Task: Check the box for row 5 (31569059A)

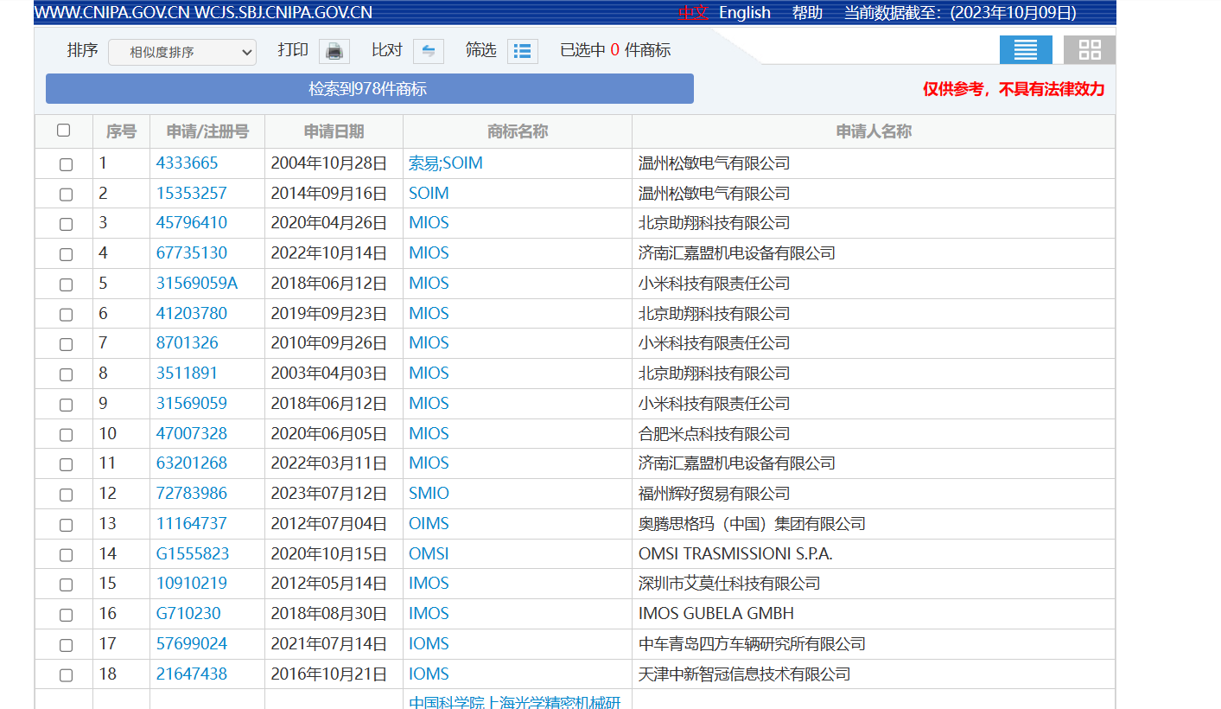Action: (66, 284)
